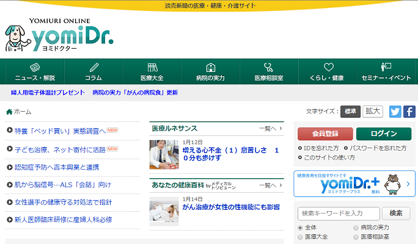
Task: Click the ホーム breadcrumb text
Action: (23, 112)
